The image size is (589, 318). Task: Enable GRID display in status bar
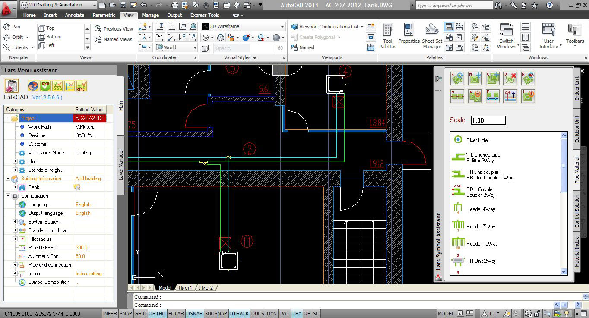pyautogui.click(x=140, y=314)
